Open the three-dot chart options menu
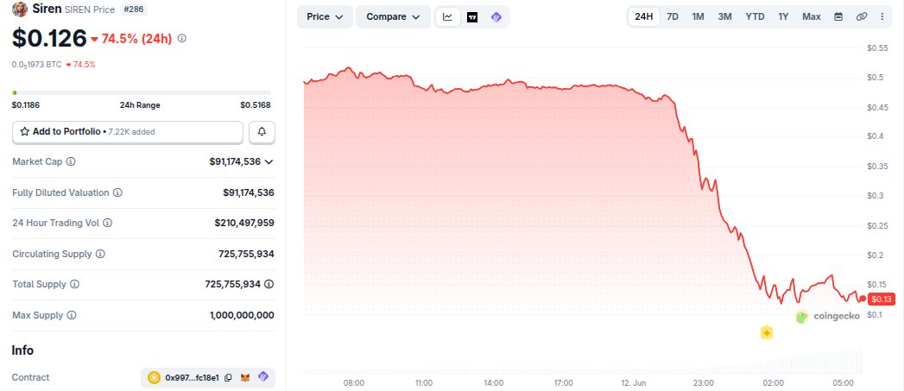Viewport: 904px width, 391px height. click(x=882, y=16)
